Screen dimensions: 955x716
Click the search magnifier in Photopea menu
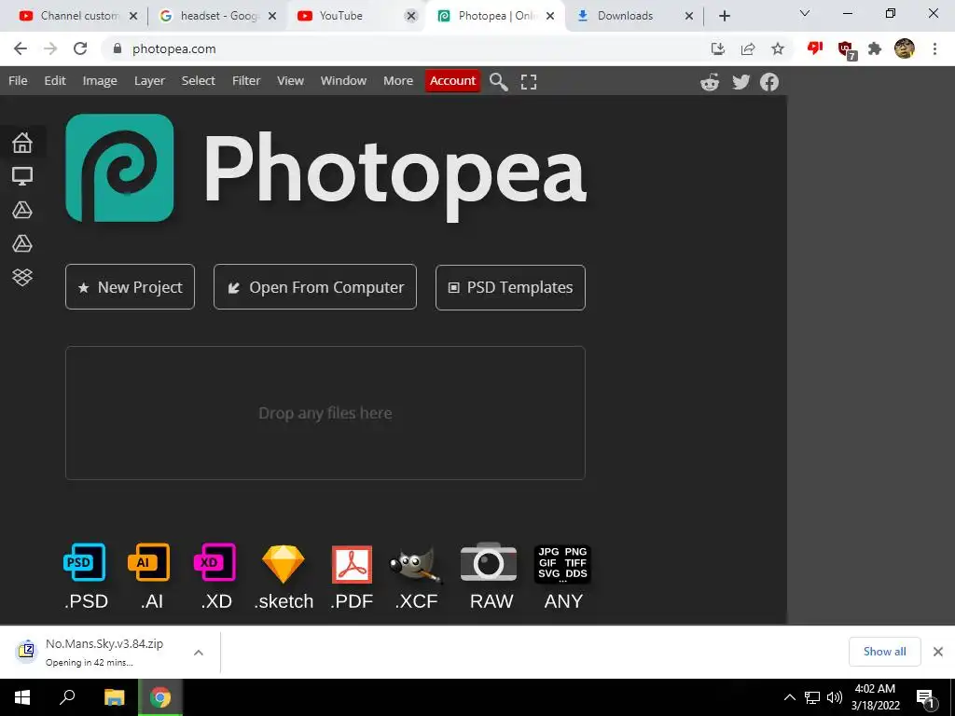498,82
